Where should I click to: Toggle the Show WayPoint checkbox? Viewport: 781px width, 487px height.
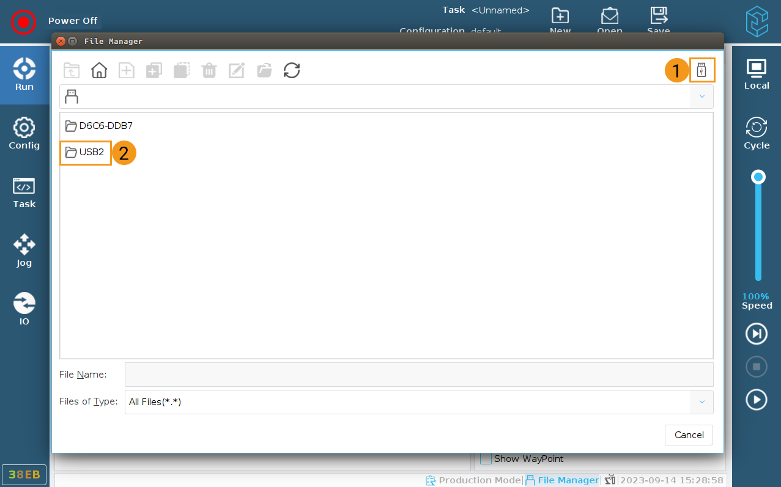486,458
